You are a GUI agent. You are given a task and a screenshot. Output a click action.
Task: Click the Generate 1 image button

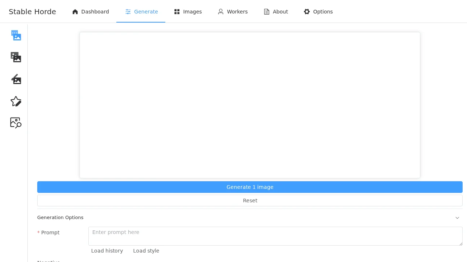[250, 187]
